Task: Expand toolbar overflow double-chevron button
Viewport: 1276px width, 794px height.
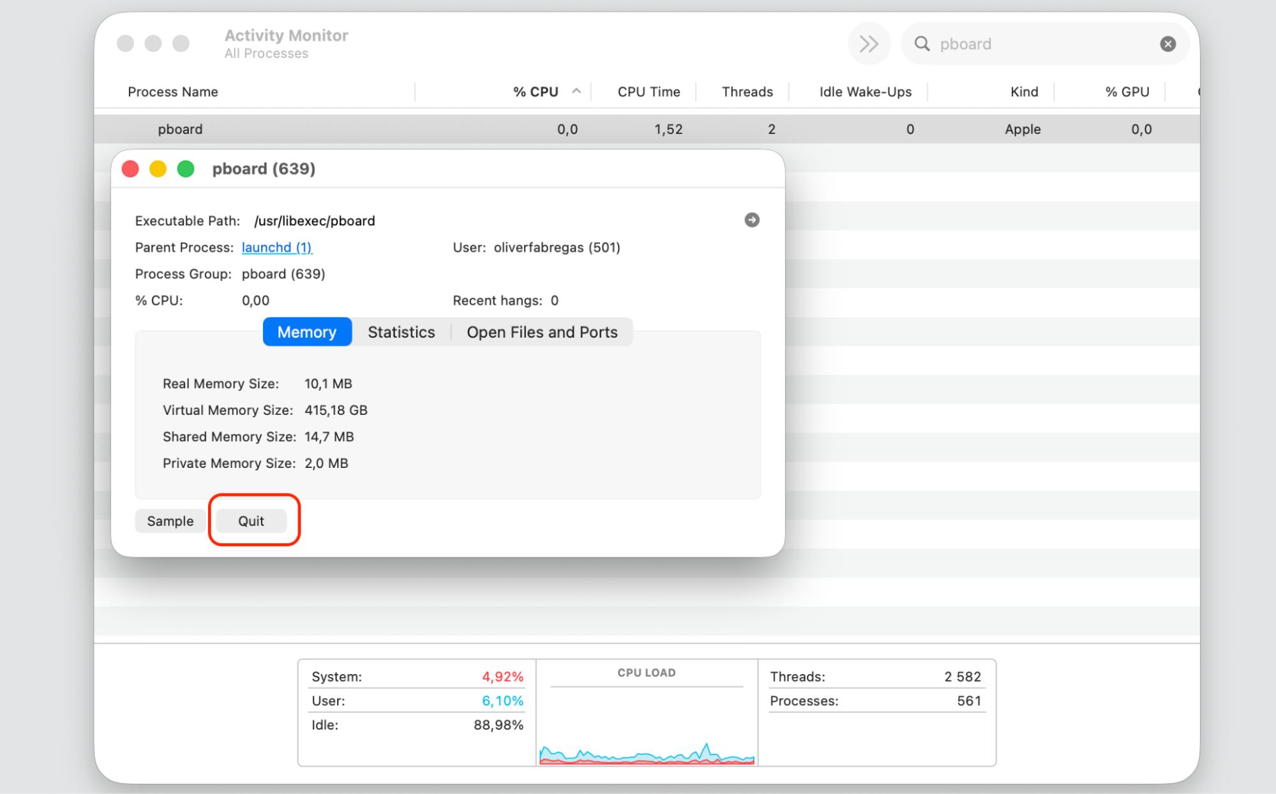Action: [869, 43]
